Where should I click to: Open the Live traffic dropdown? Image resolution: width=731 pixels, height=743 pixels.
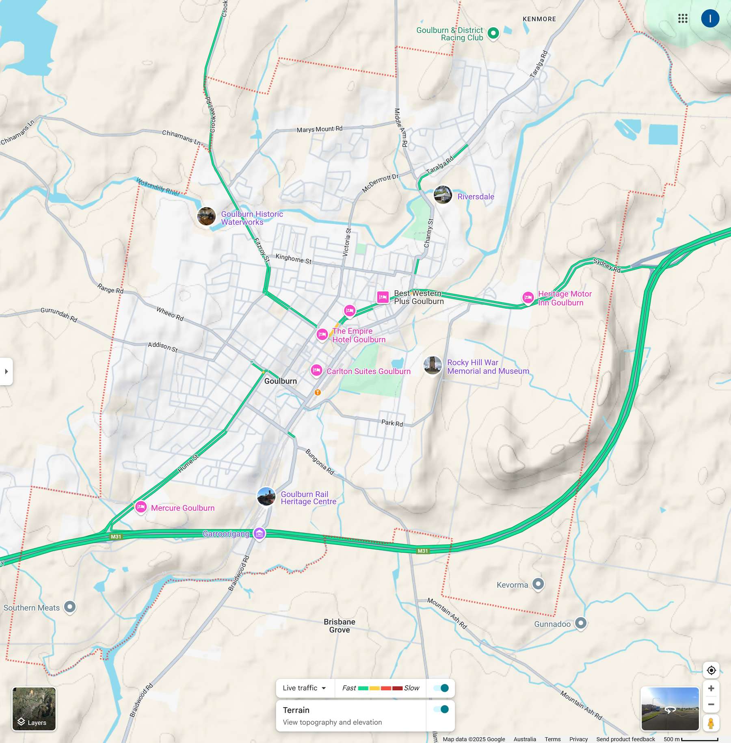[x=305, y=688]
